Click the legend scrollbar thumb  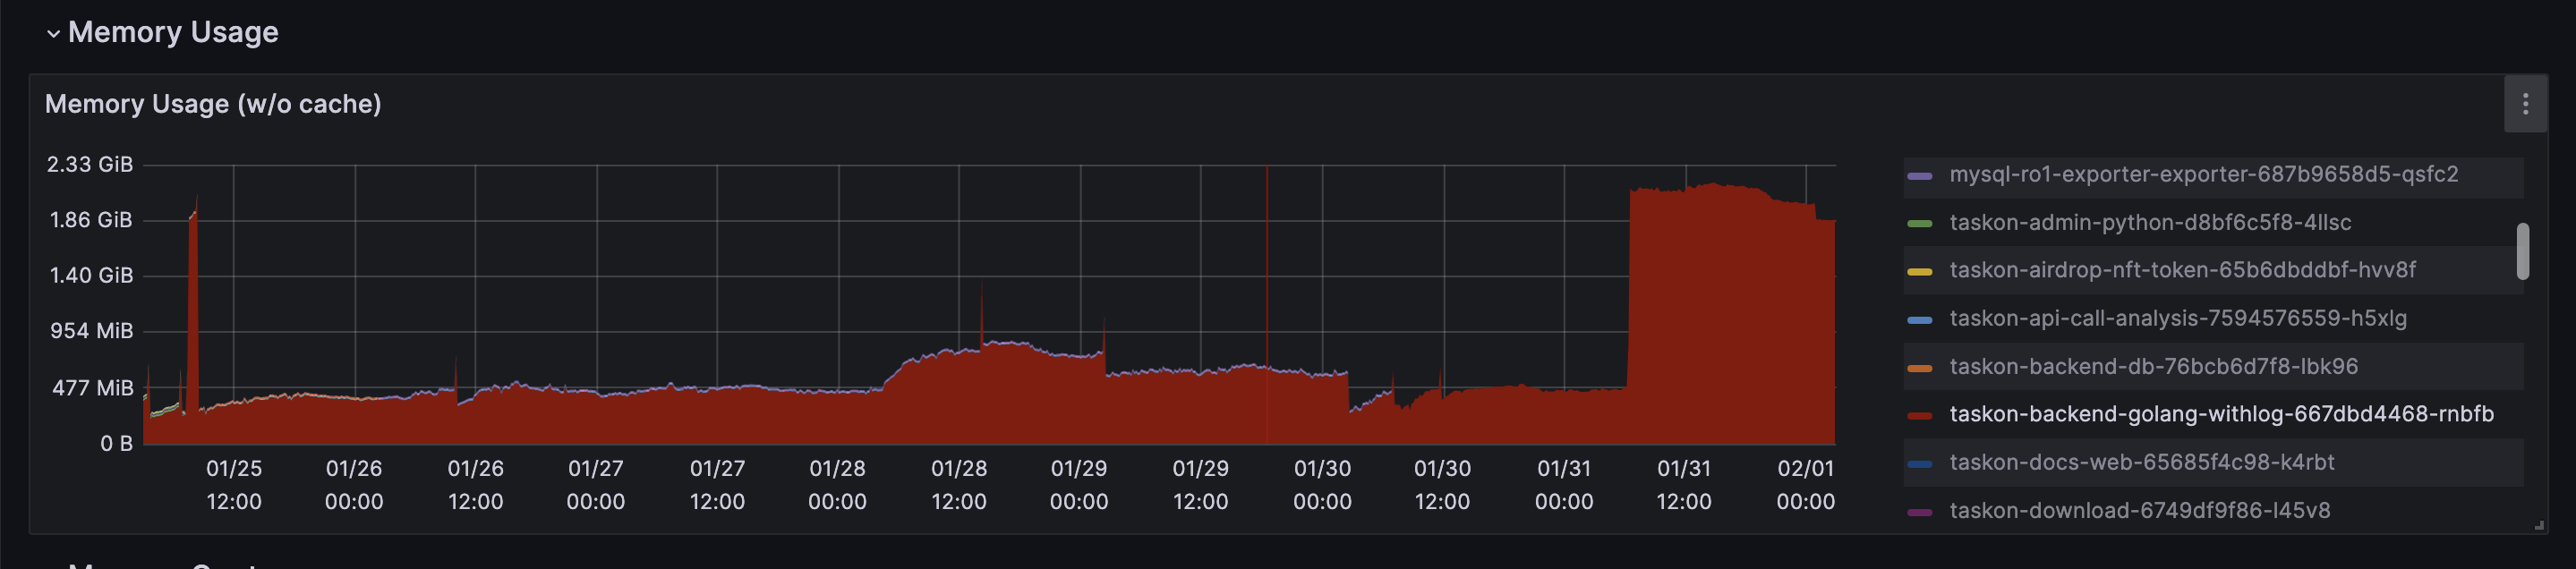[x=2522, y=251]
